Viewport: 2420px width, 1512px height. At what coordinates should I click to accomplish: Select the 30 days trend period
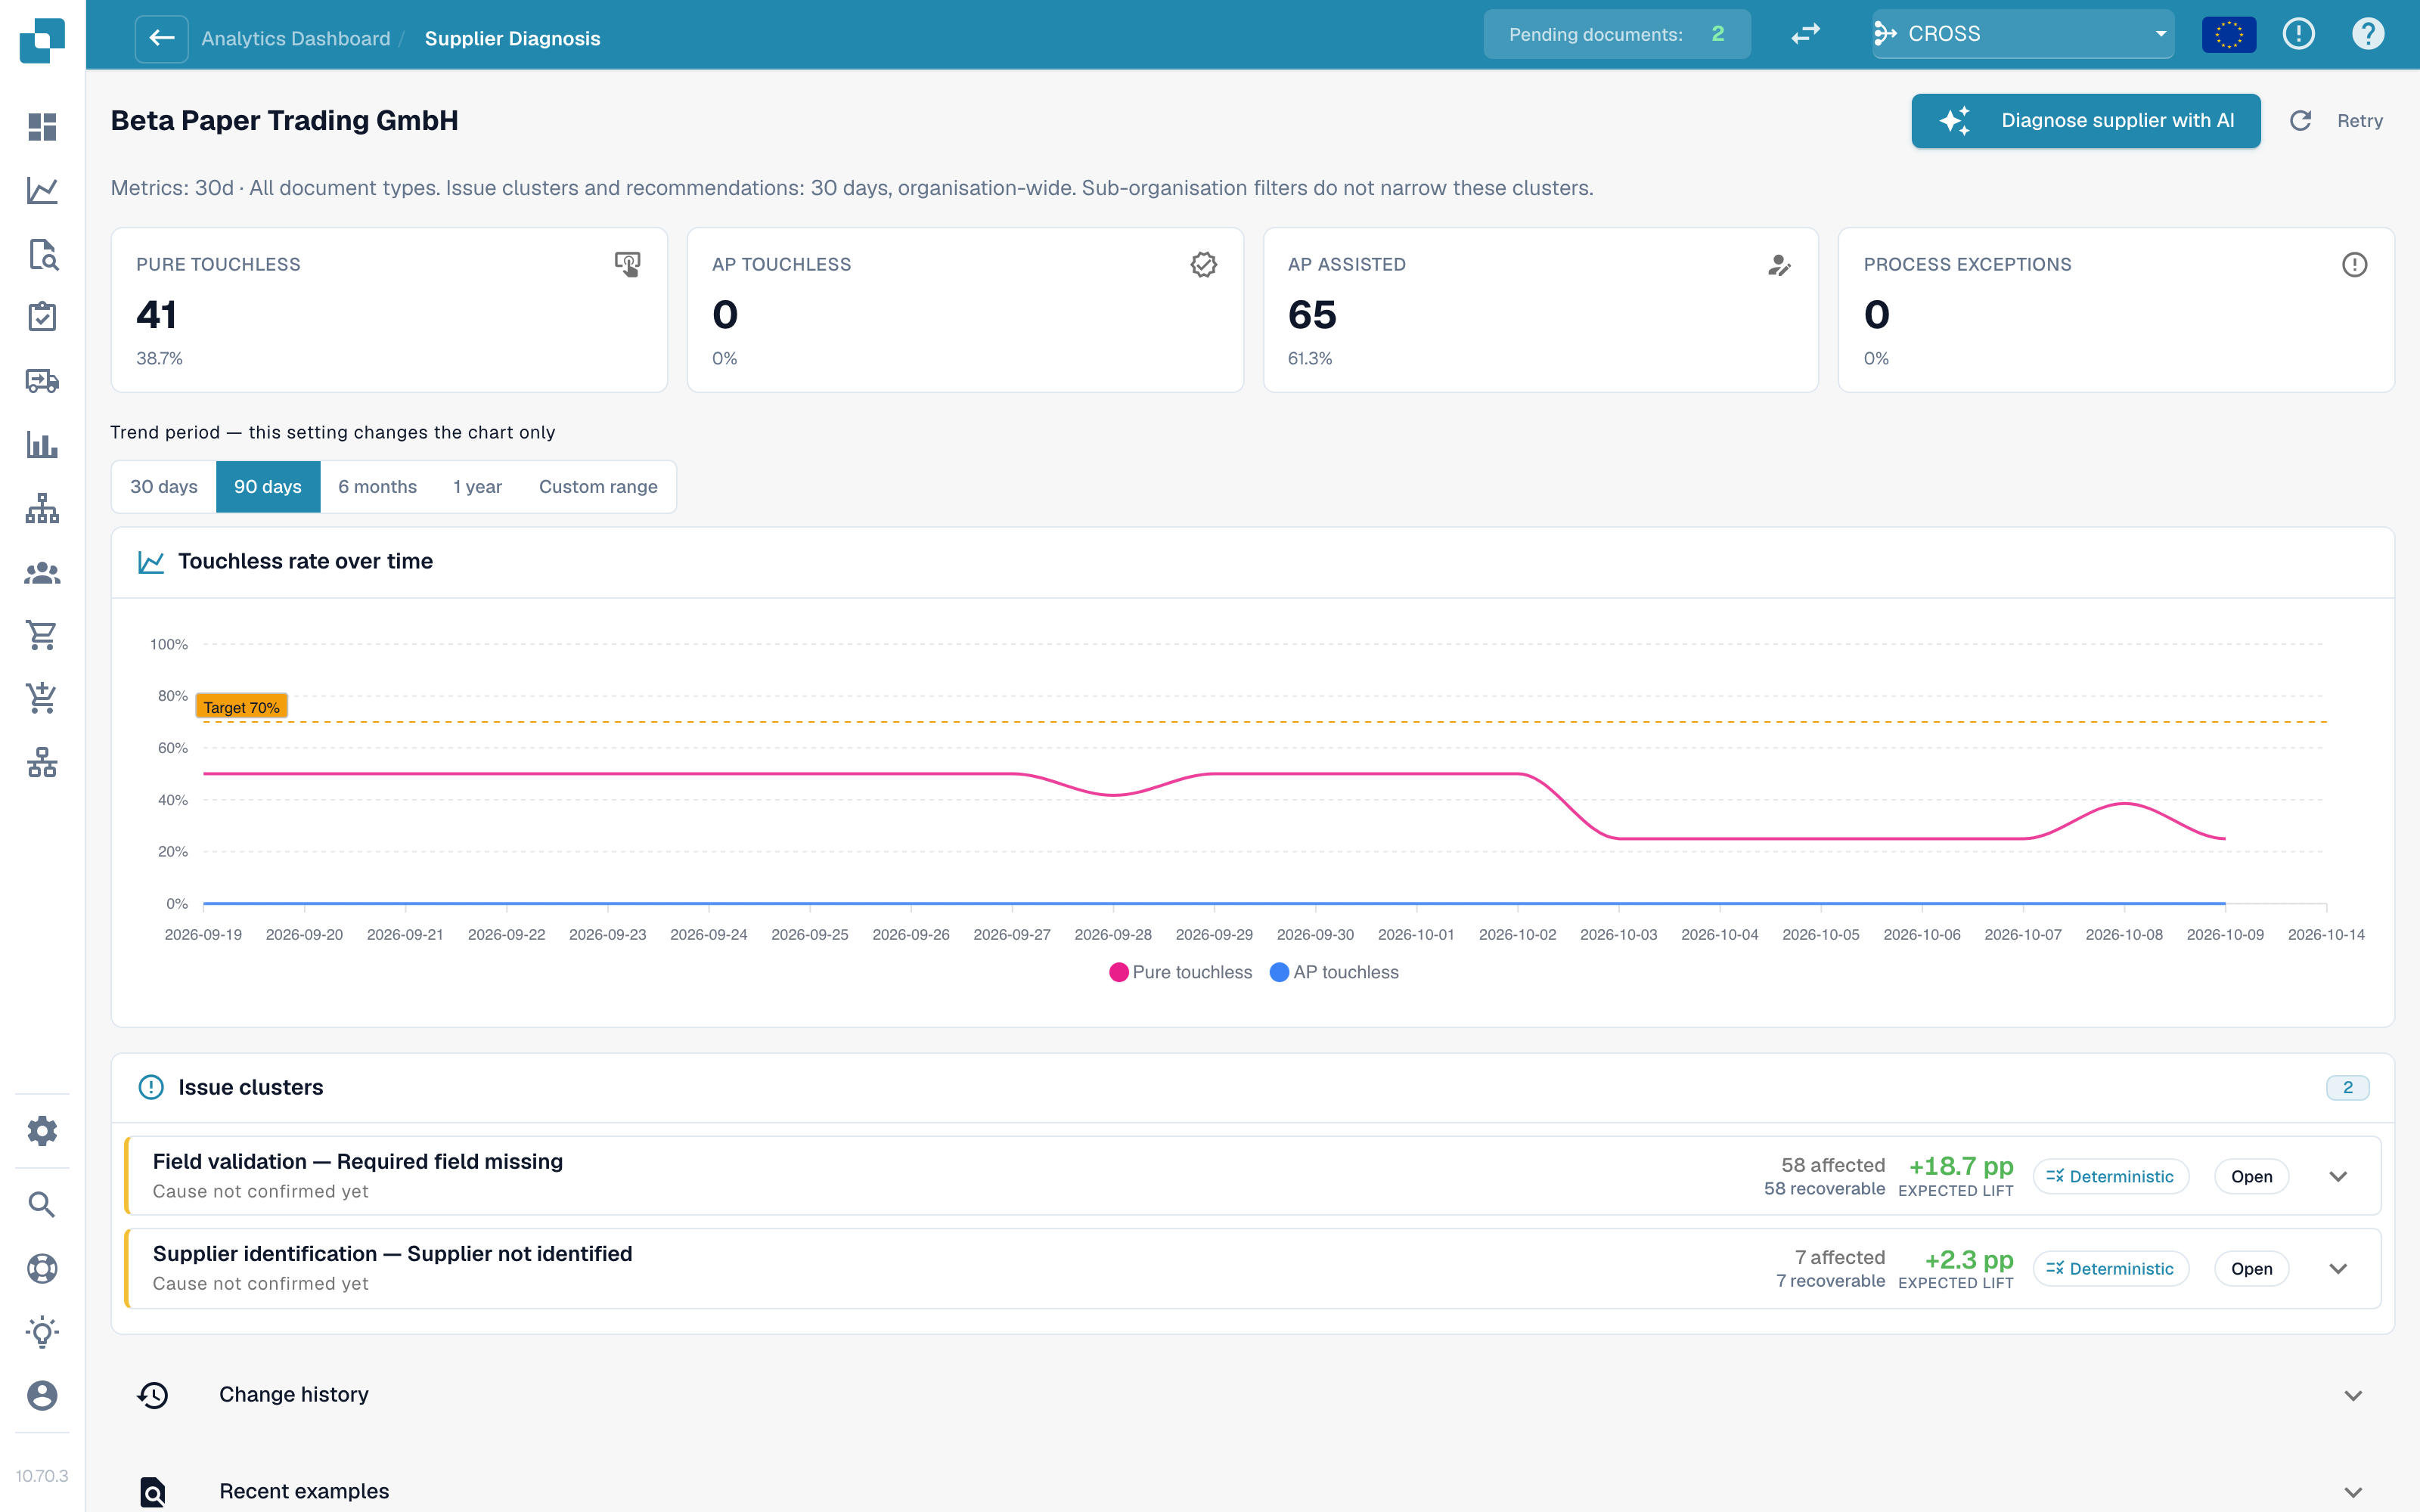click(164, 487)
